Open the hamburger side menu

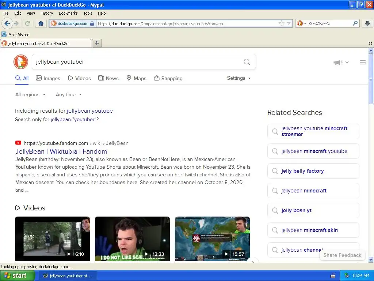[363, 62]
